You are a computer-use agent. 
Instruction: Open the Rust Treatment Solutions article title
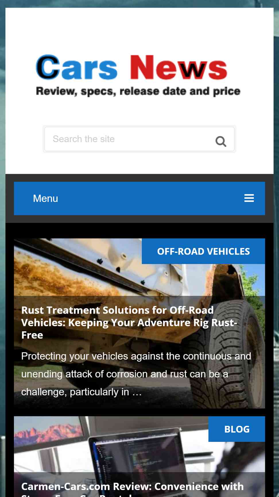(129, 322)
